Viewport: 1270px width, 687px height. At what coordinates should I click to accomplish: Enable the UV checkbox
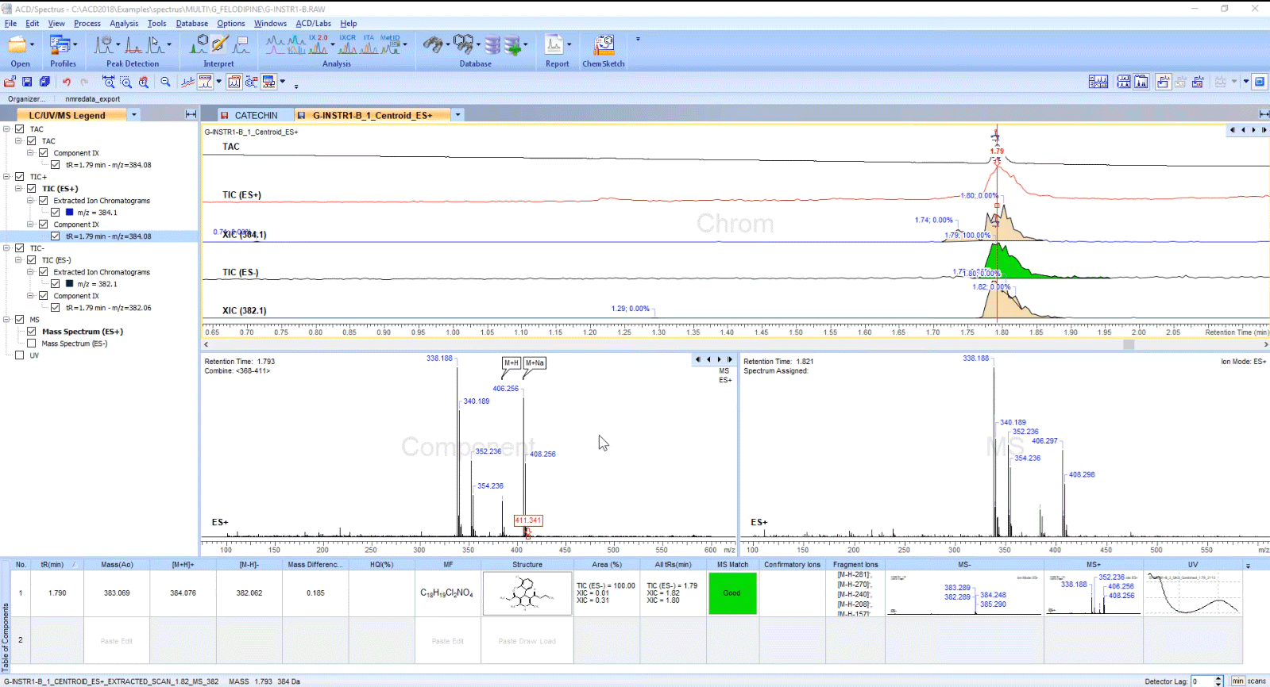[x=20, y=355]
